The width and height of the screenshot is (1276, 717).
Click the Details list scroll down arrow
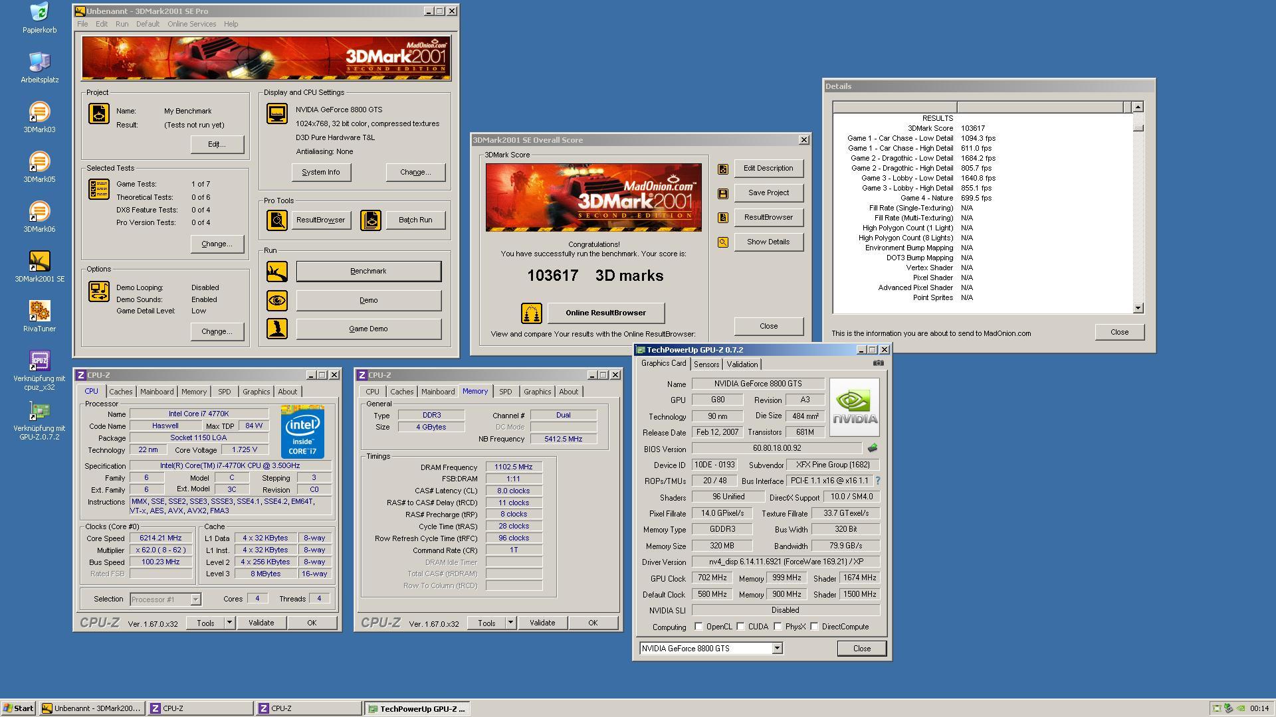1138,308
